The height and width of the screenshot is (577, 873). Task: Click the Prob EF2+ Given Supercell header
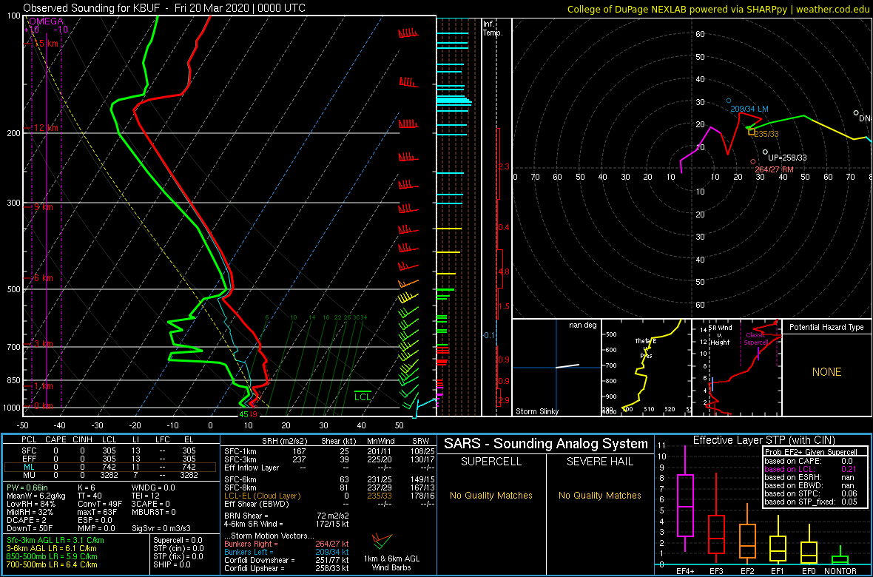pos(811,451)
